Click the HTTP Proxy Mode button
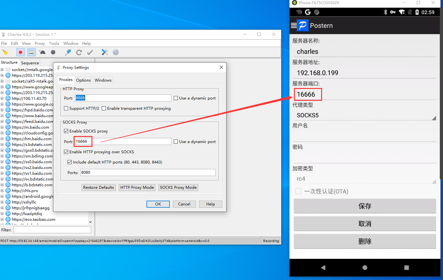The height and width of the screenshot is (280, 443). click(137, 188)
